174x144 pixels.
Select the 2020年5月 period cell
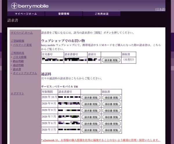coord(50,130)
